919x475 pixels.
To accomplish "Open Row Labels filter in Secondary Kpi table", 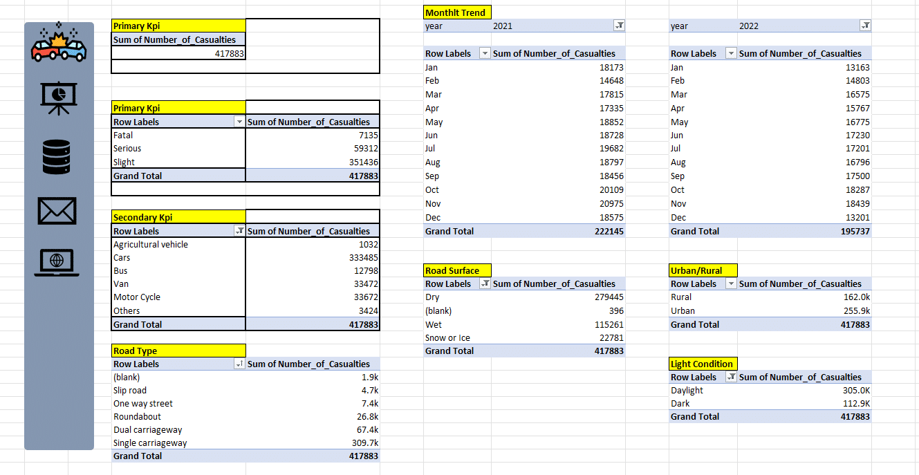I will [x=239, y=231].
